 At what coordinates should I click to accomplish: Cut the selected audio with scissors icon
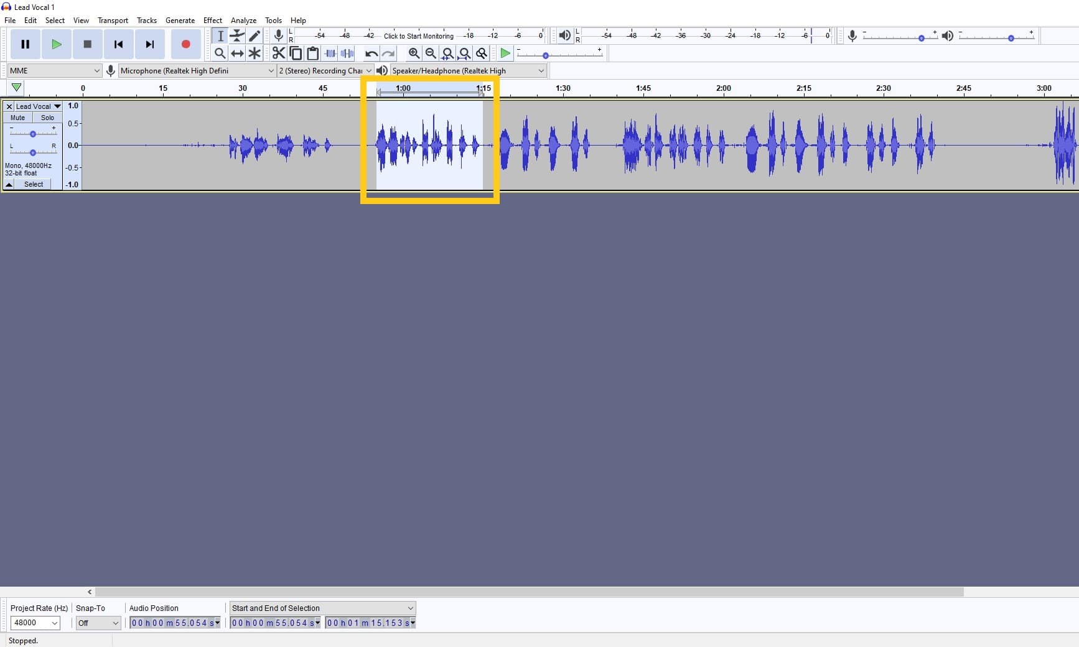(x=279, y=54)
